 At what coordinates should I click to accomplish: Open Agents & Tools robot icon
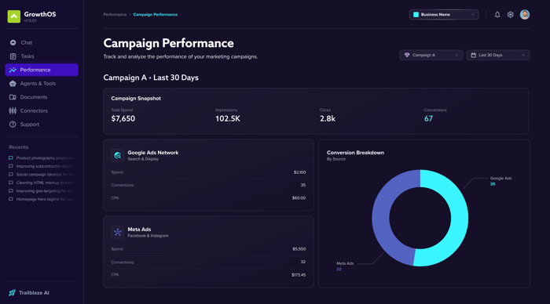[13, 84]
